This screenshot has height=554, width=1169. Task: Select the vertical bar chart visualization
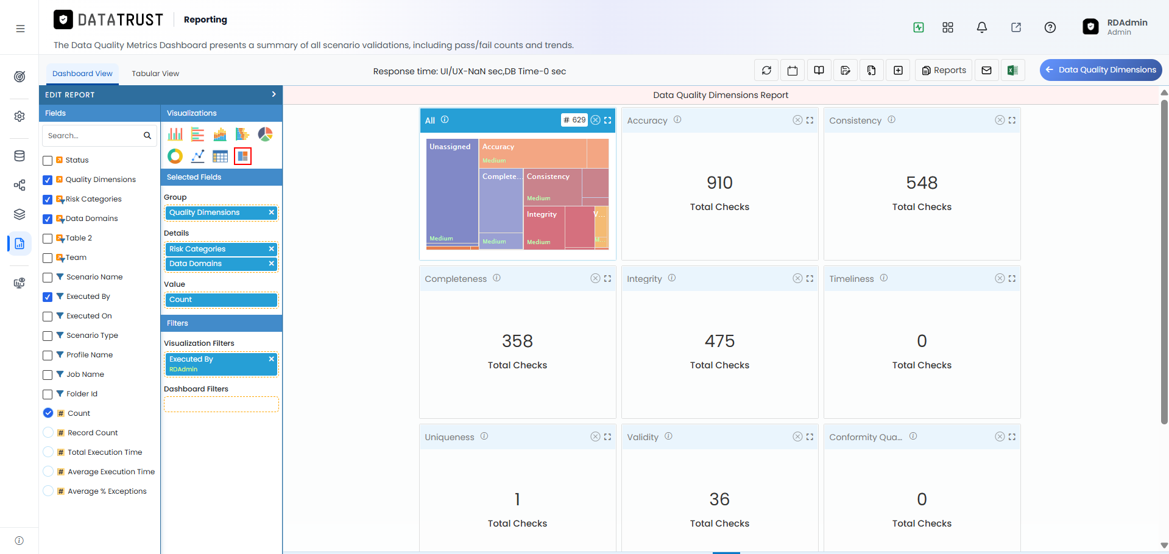175,135
